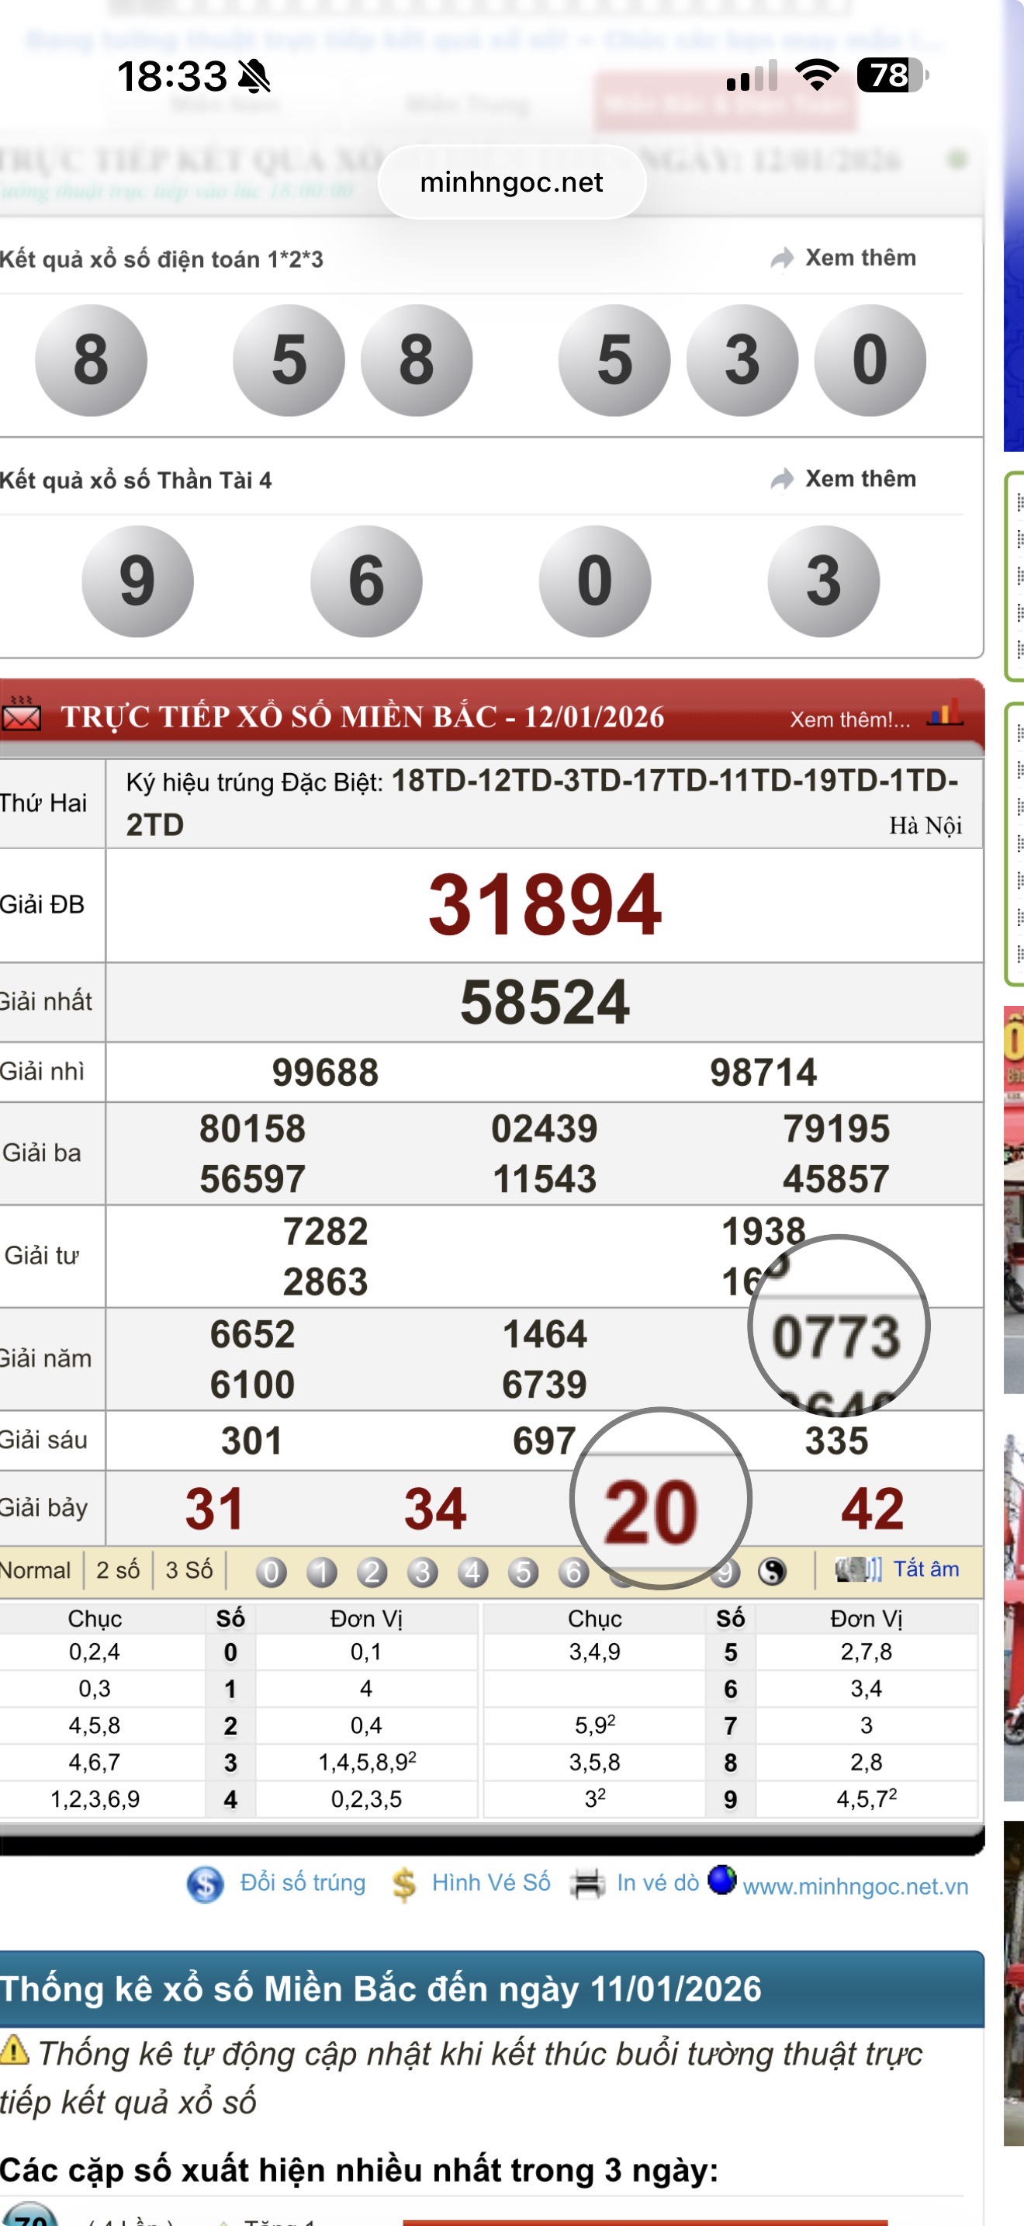The width and height of the screenshot is (1024, 2226).
Task: Tap the minhngoc.net address pill
Action: (x=512, y=182)
